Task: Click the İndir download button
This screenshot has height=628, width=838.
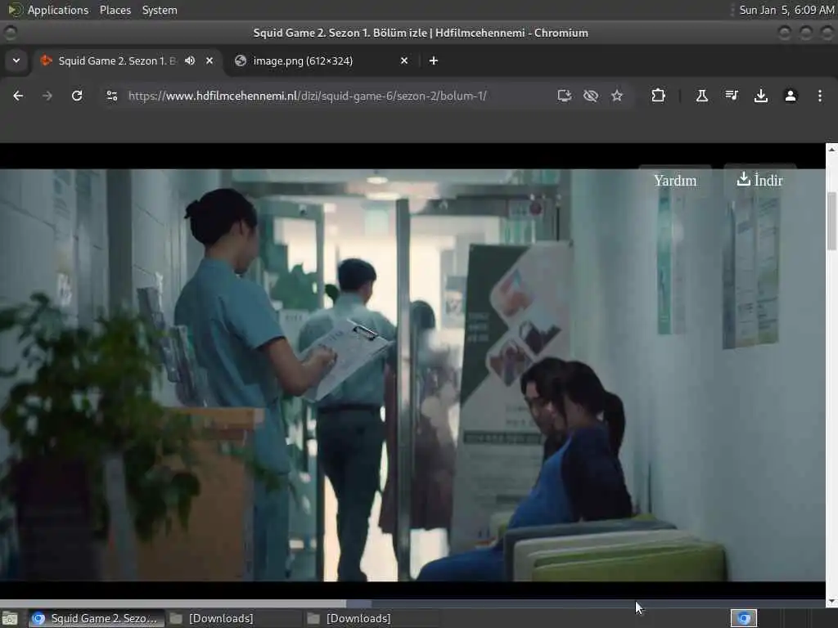Action: [x=759, y=180]
